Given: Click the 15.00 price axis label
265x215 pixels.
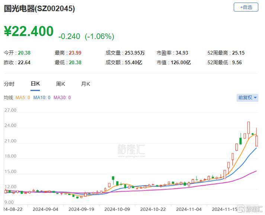Looking at the screenshot, I should click(x=10, y=172).
